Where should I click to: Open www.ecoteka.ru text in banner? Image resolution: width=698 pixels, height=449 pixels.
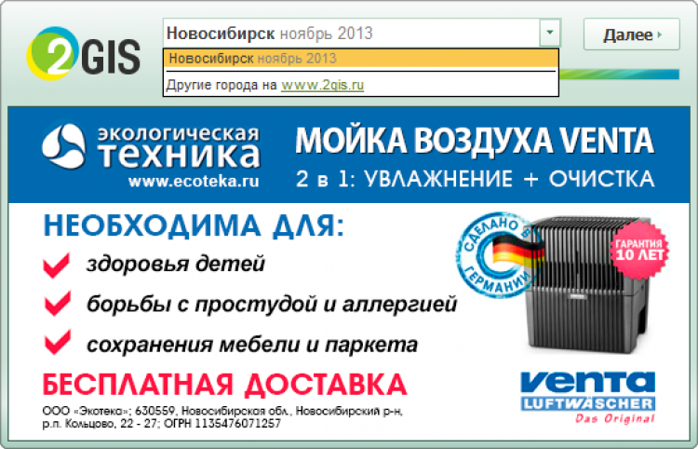194,182
